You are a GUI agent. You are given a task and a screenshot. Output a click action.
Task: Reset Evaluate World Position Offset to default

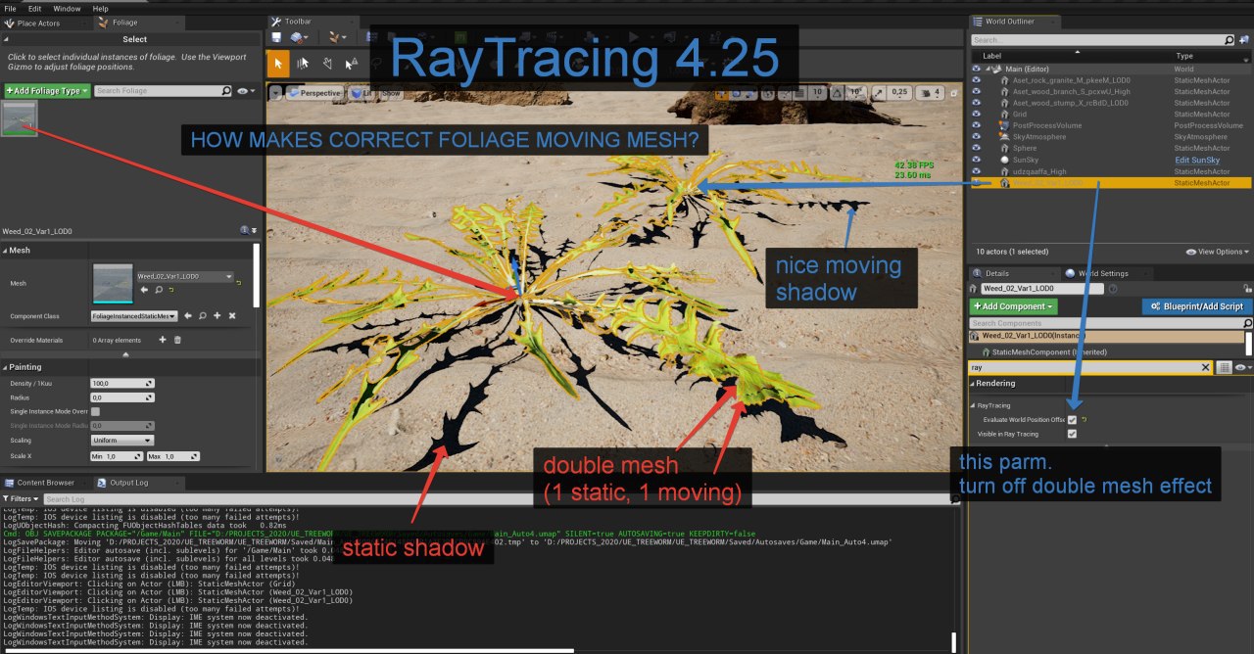coord(1085,419)
